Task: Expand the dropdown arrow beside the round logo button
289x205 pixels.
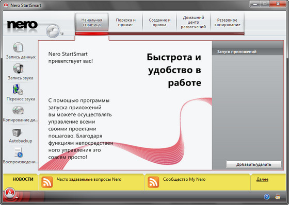Action: (x=62, y=33)
